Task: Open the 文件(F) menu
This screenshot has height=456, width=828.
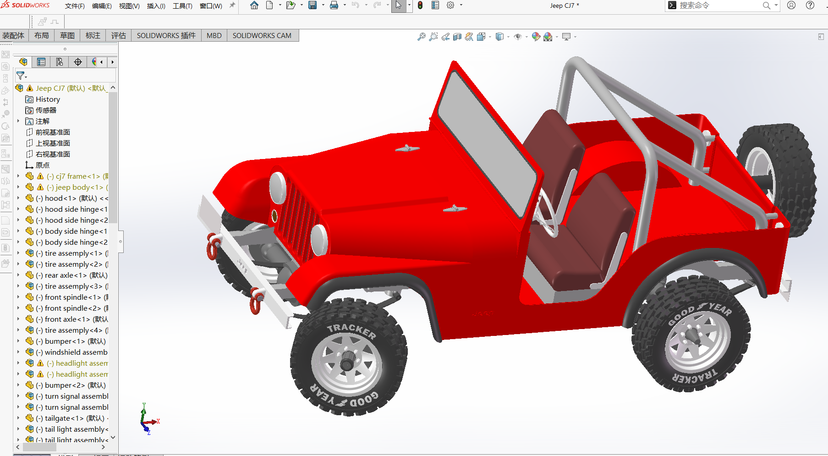Action: point(75,6)
